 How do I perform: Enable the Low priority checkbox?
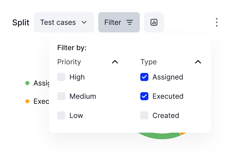click(61, 115)
